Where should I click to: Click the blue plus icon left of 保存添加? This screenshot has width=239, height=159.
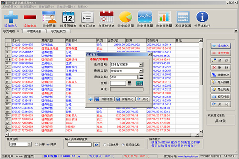[90, 99]
